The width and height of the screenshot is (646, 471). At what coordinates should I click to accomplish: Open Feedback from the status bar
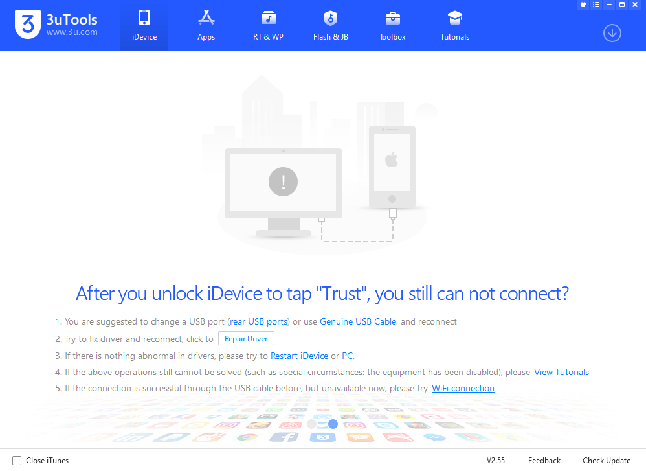pyautogui.click(x=544, y=460)
